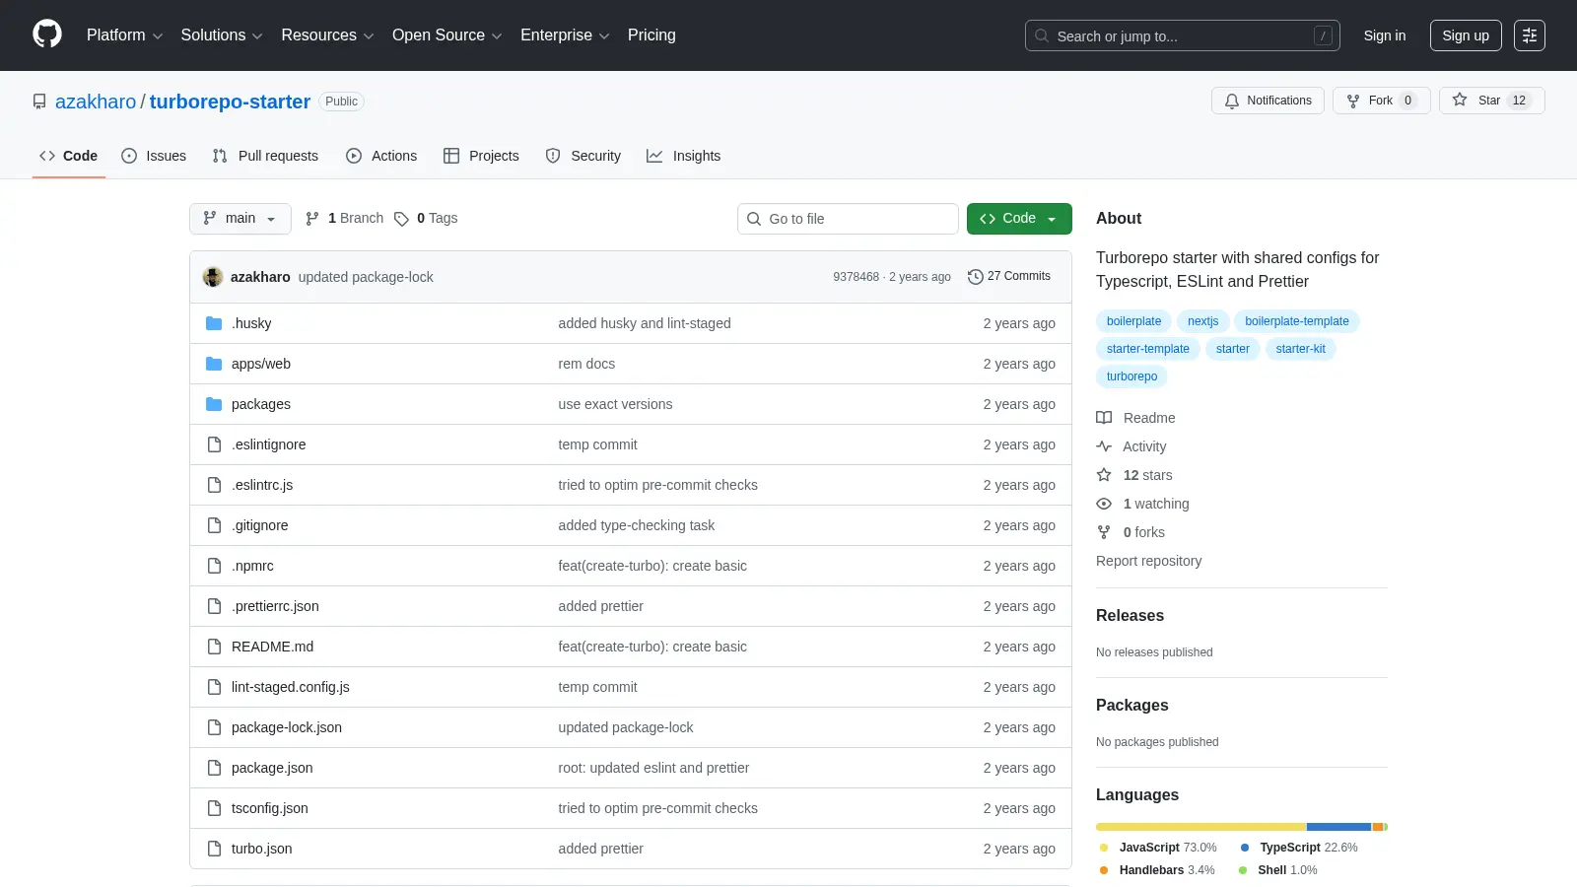Expand the Resources menu
Image resolution: width=1577 pixels, height=887 pixels.
tap(327, 35)
